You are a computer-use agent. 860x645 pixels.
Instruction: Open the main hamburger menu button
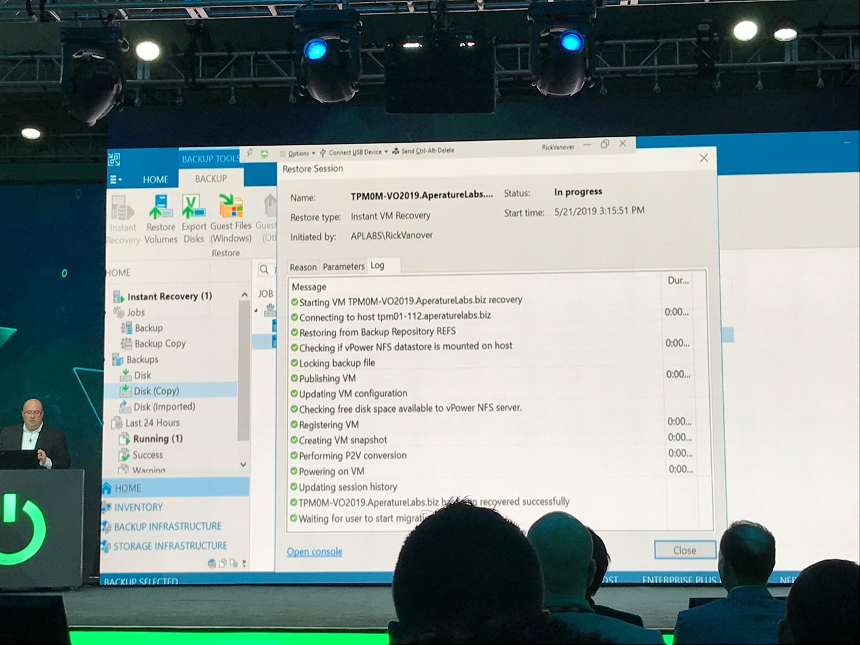click(x=115, y=180)
